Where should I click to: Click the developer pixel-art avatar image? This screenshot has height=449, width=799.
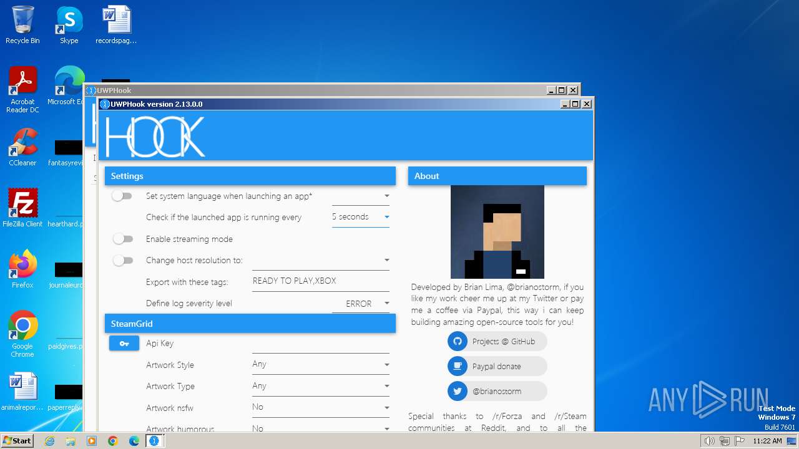(498, 232)
